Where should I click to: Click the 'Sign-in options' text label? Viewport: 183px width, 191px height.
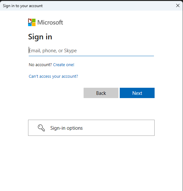coord(66,128)
